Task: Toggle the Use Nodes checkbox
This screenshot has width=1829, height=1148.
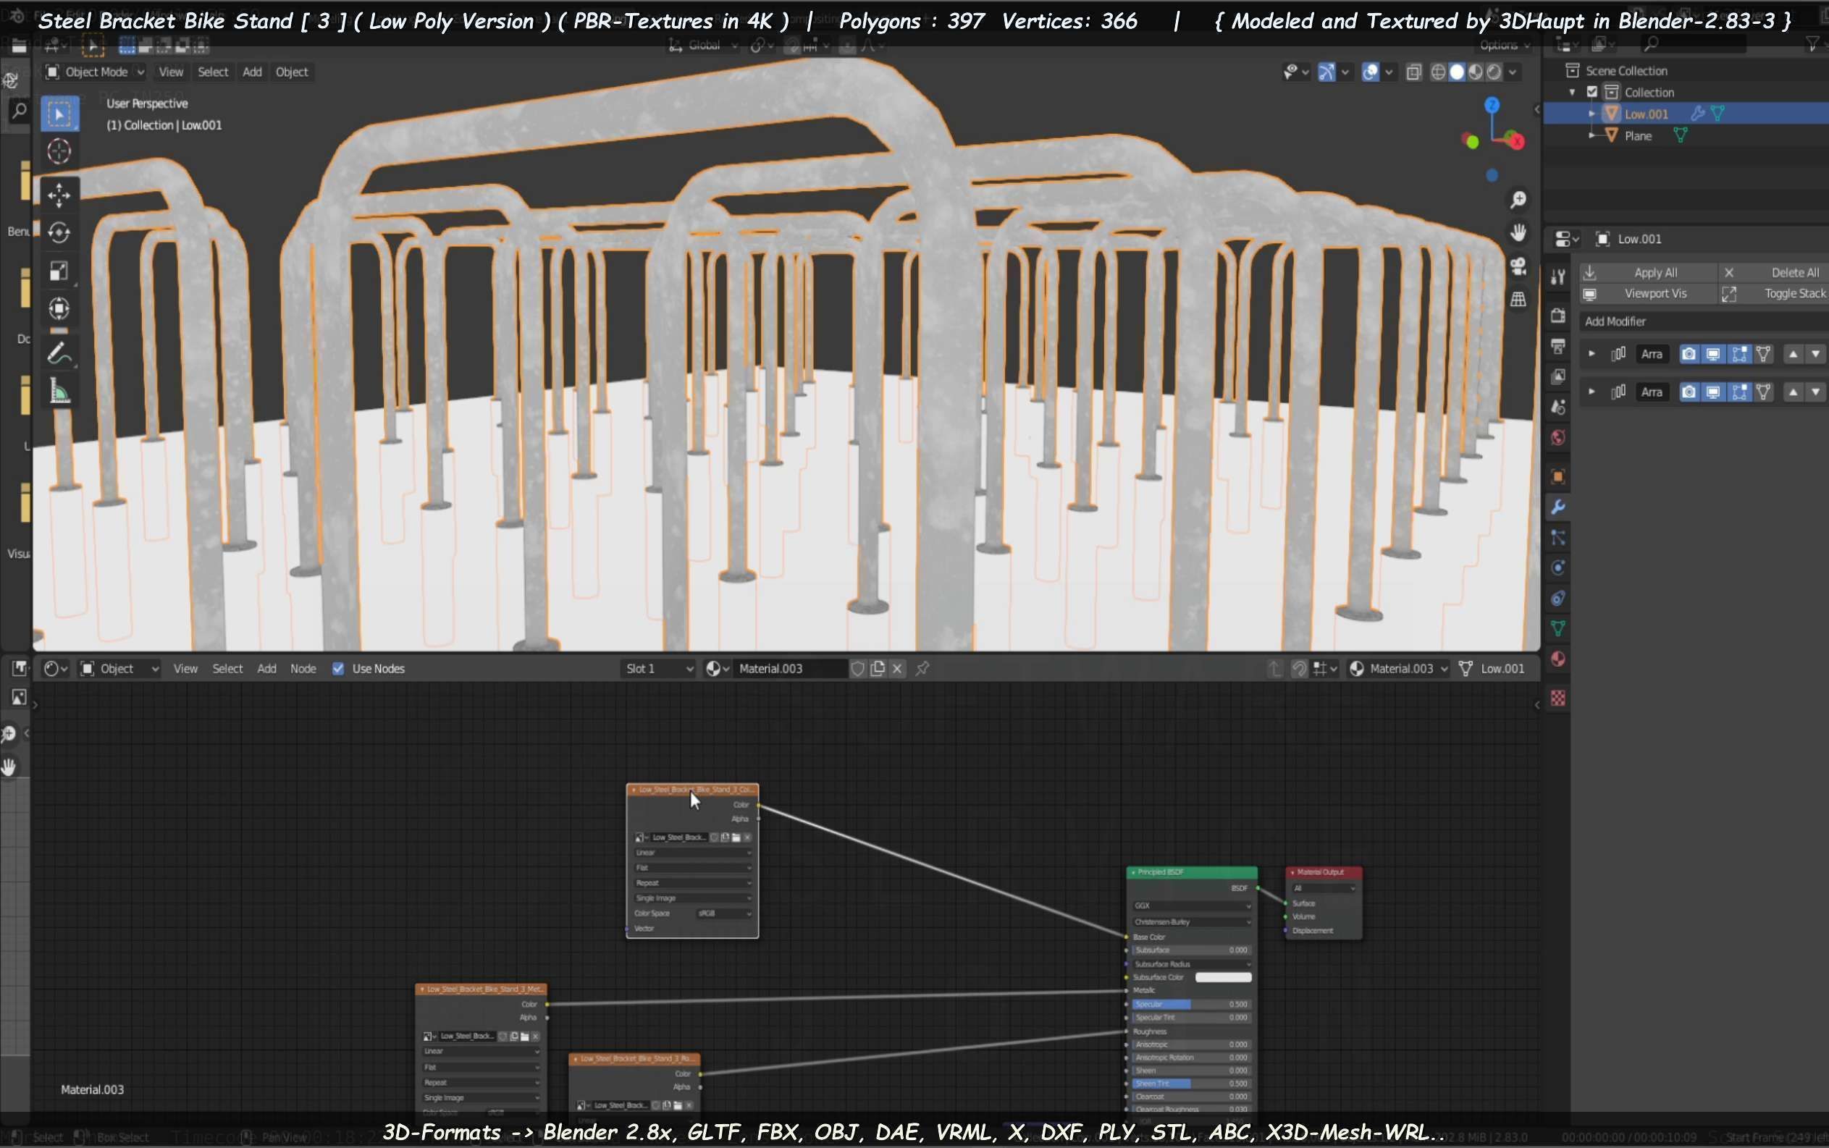Action: coord(338,668)
